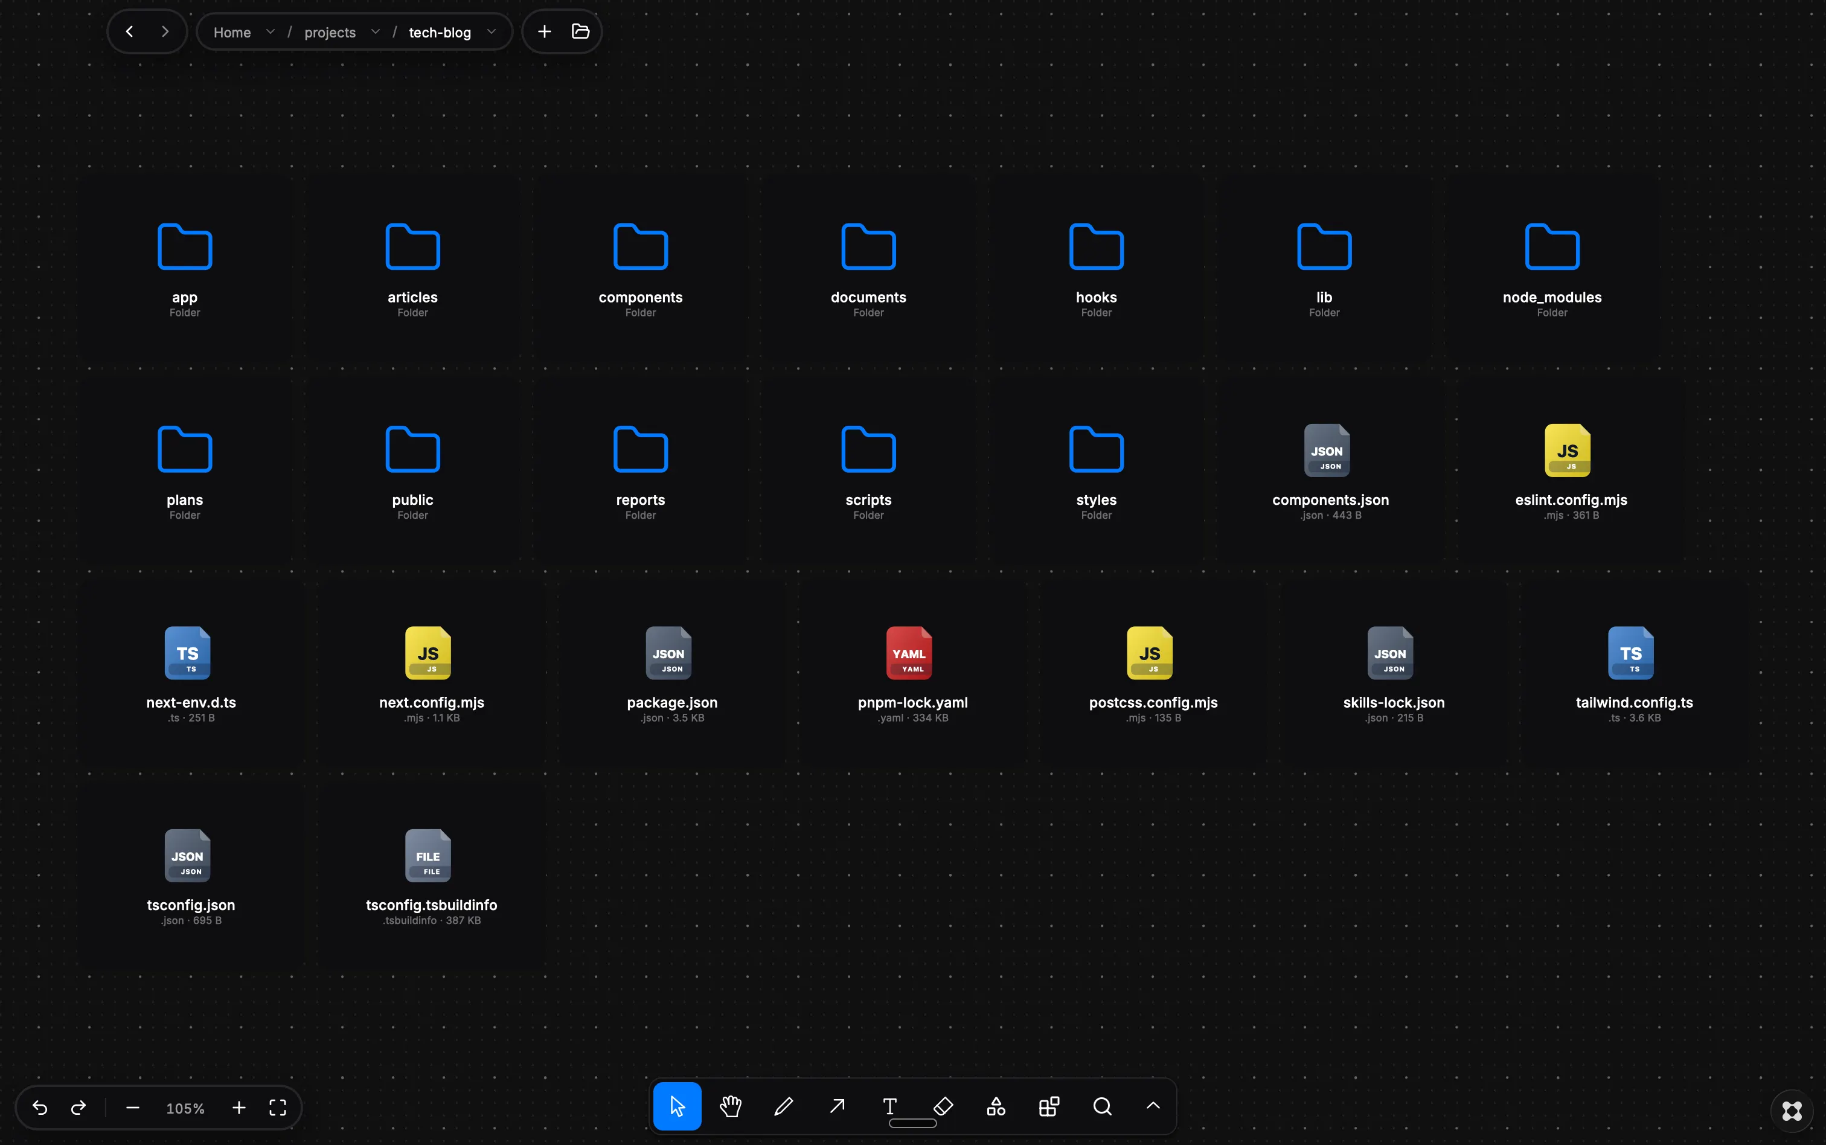Screen dimensions: 1826x1145
Task: Open the shapes tool
Action: [x=996, y=1106]
